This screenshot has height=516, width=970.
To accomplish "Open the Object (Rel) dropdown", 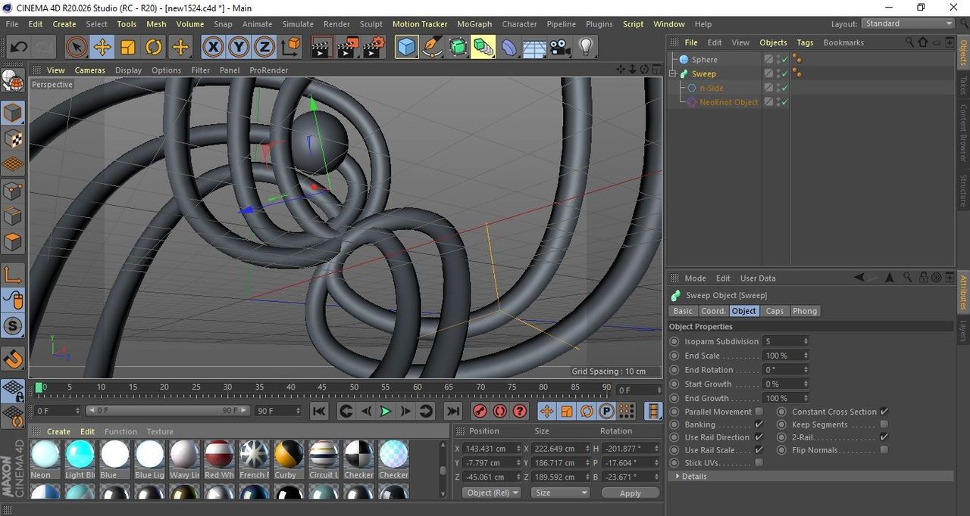I will coord(492,493).
